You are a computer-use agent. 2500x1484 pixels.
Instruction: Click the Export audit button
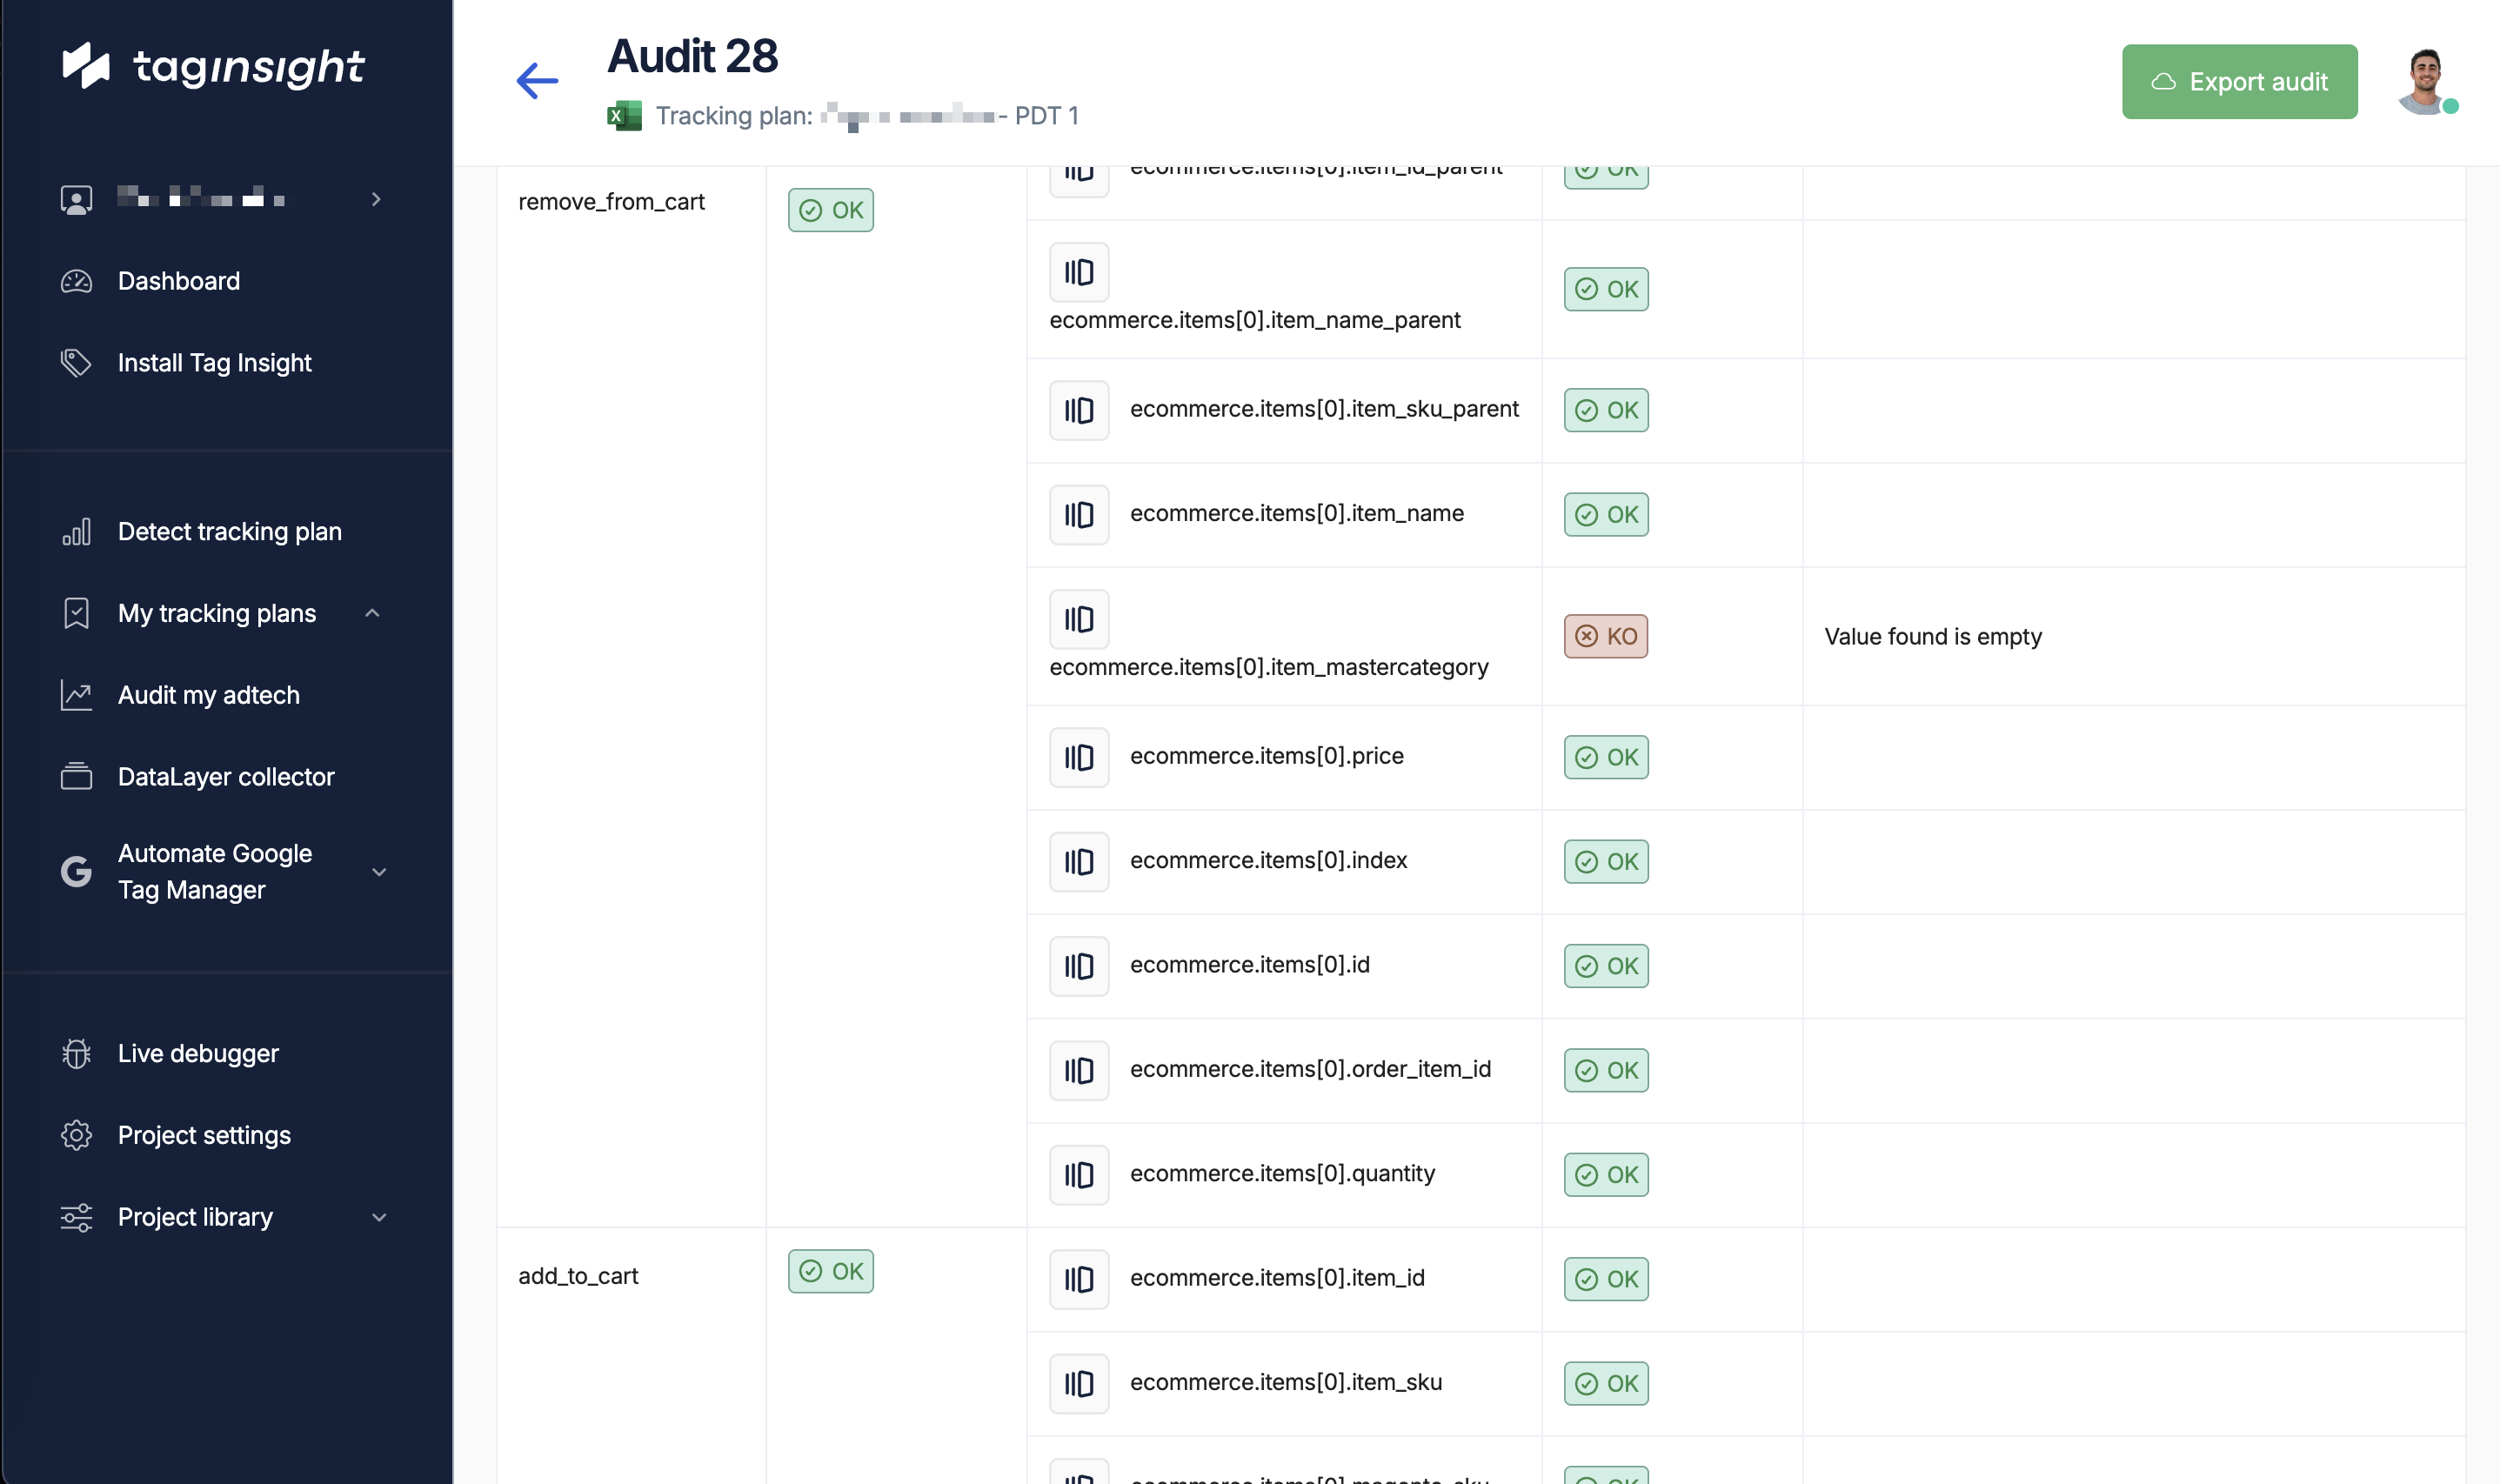[x=2239, y=81]
